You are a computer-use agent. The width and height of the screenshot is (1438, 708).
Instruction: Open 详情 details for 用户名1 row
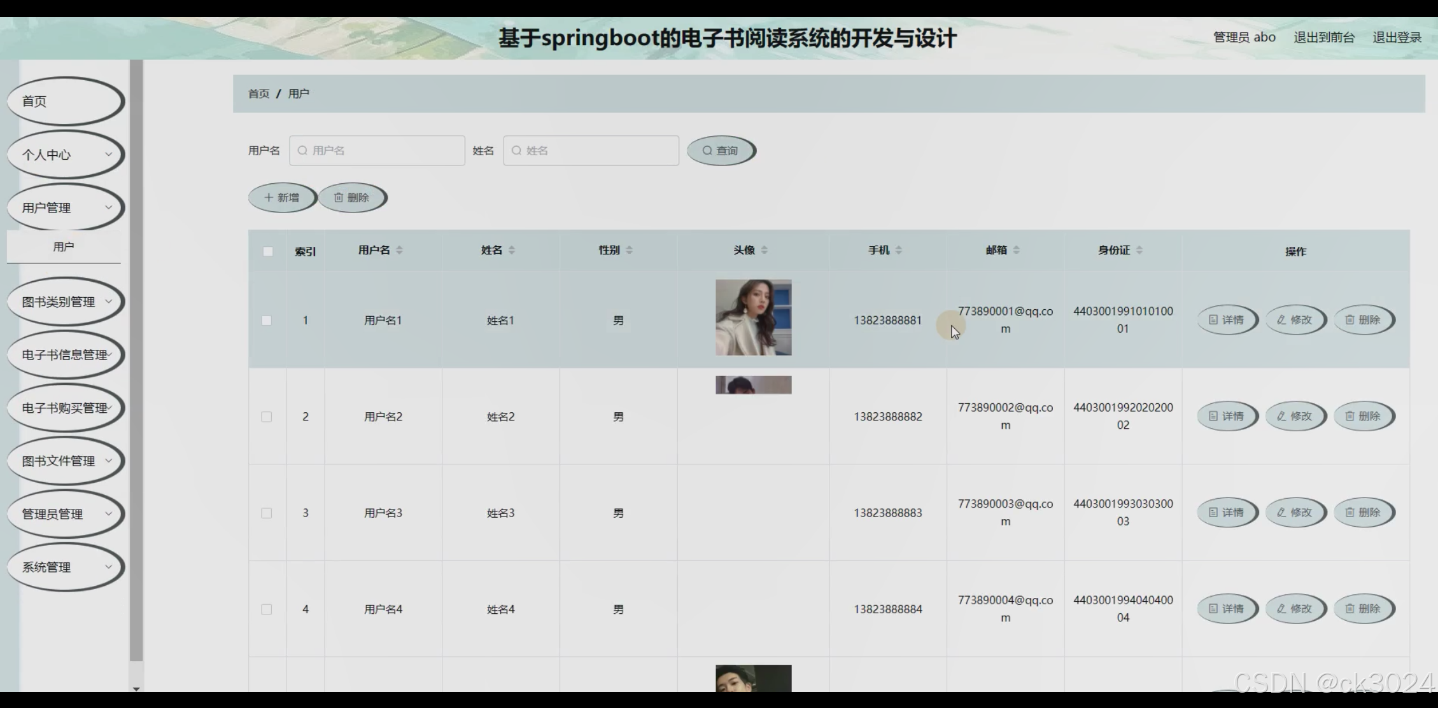(1227, 320)
